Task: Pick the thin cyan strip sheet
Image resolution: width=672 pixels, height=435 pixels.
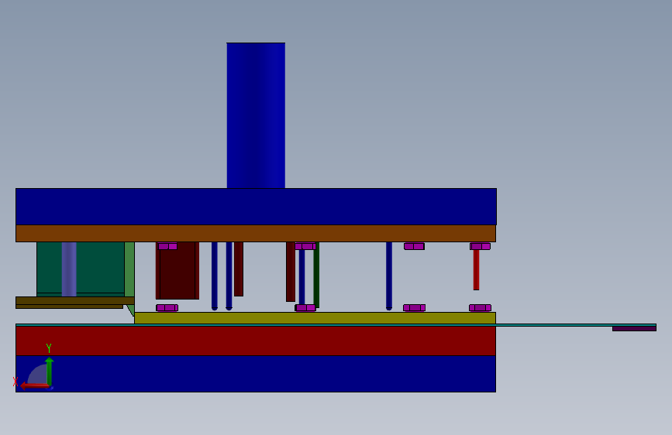Action: coord(336,325)
